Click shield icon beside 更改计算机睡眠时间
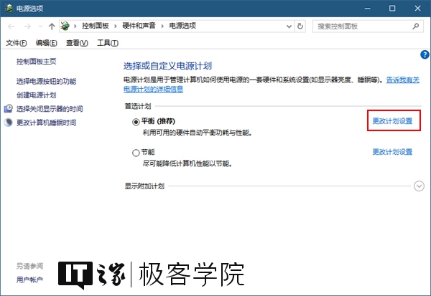Screen dimensions: 431x296 (x=9, y=123)
